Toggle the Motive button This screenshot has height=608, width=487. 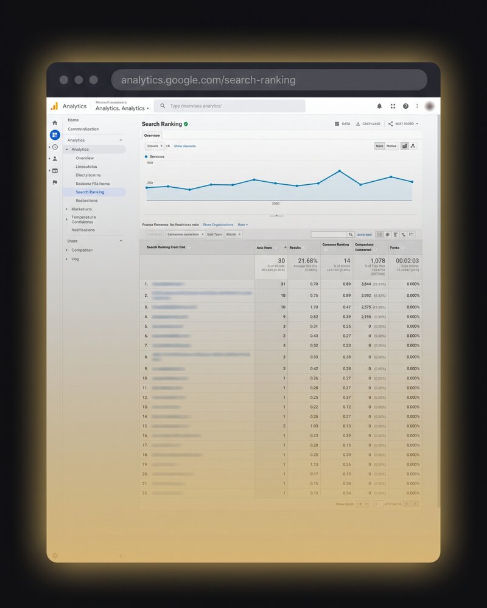coord(391,146)
